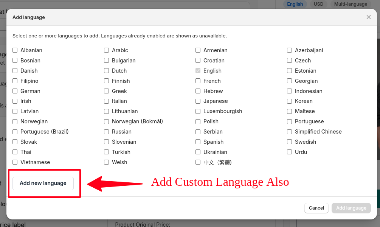Tick the plain Norwegian checkbox
Screen dimensions: 380x227
point(15,121)
